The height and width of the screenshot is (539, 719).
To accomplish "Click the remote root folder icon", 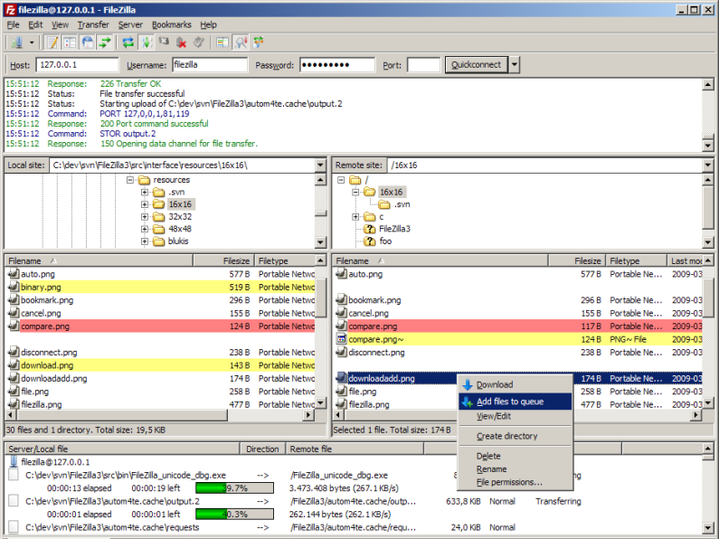I will click(355, 180).
